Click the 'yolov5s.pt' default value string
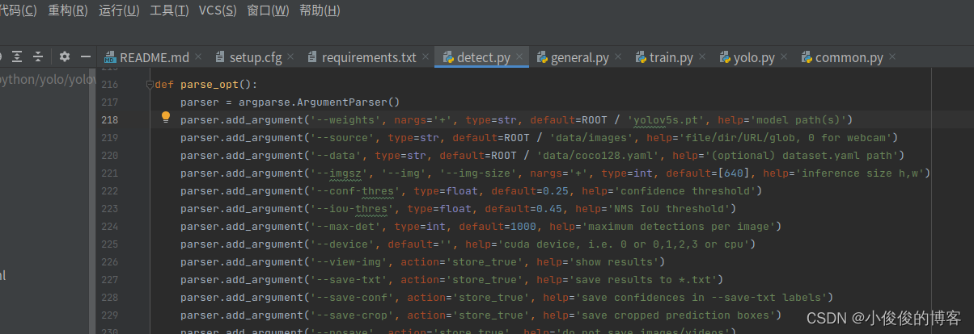This screenshot has width=974, height=334. tap(667, 119)
